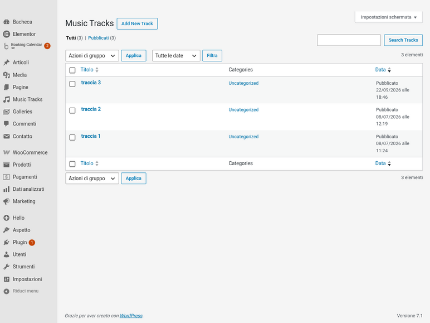The height and width of the screenshot is (323, 430).
Task: Go to the Impostazioni menu label
Action: pyautogui.click(x=27, y=279)
